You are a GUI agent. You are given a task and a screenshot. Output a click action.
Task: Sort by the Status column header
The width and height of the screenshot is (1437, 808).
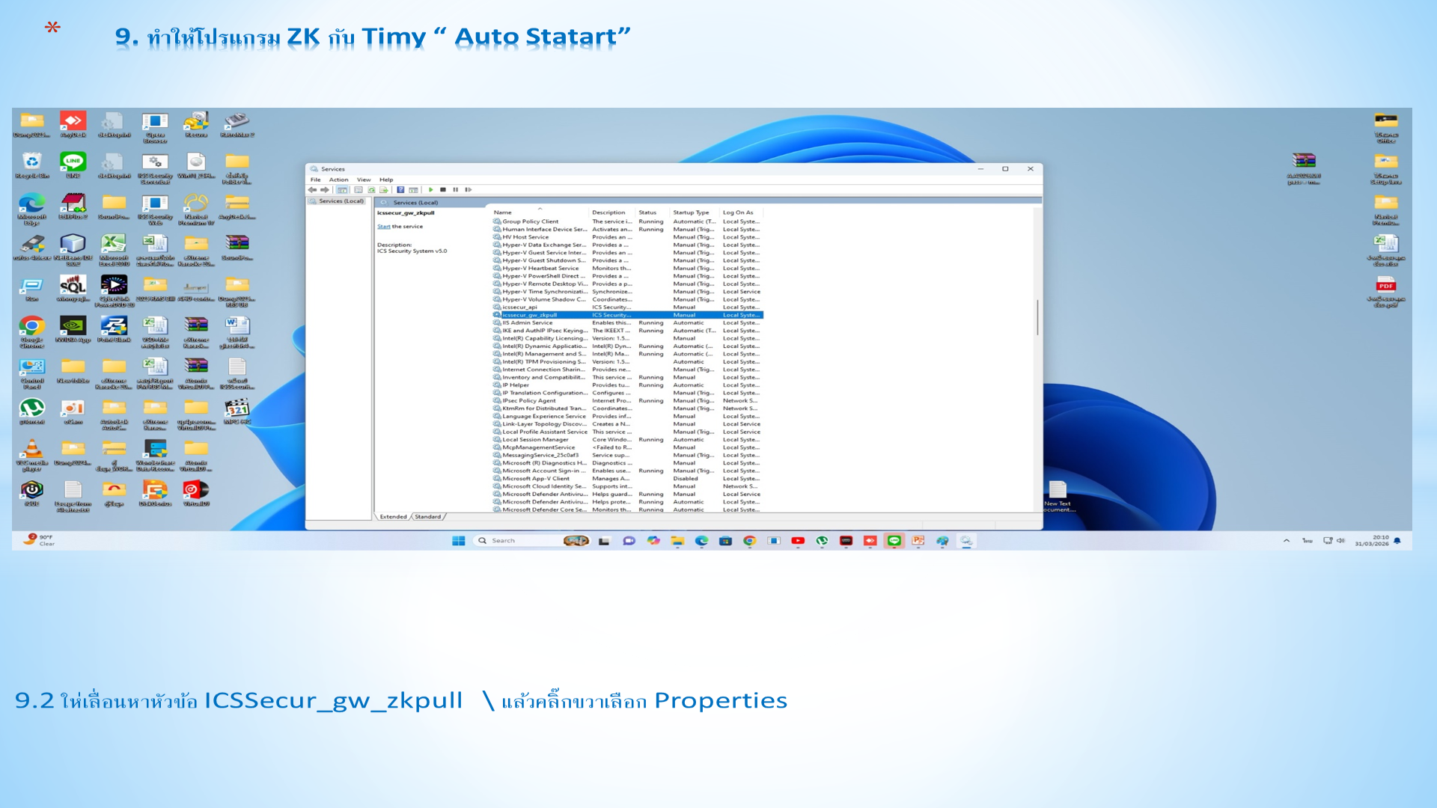point(653,212)
